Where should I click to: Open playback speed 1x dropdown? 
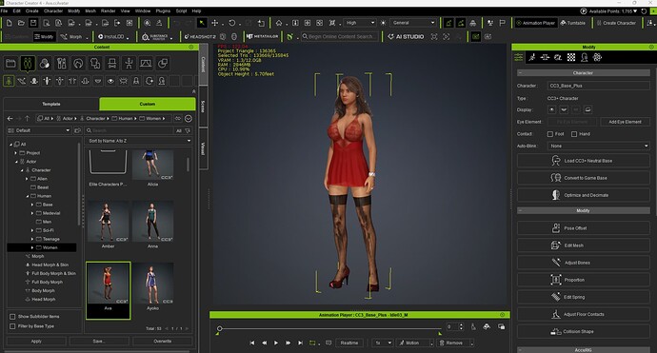(382, 343)
